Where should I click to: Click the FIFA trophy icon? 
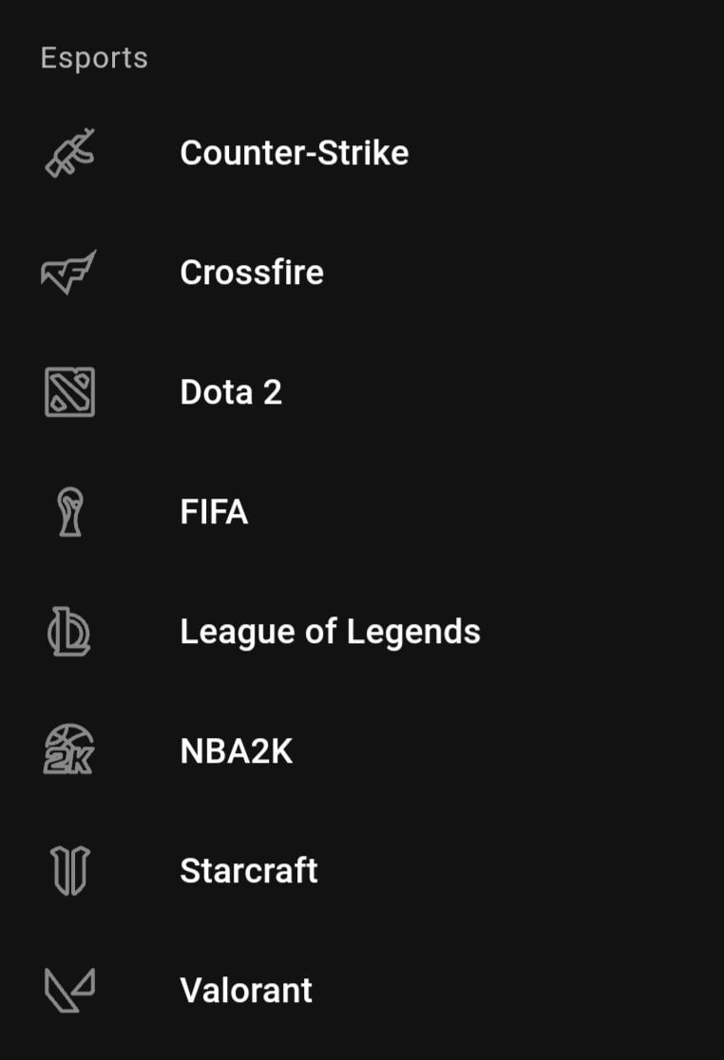(x=70, y=512)
